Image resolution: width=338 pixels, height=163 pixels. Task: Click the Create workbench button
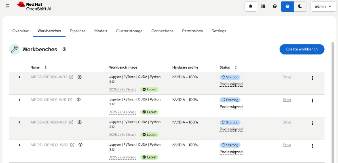click(x=302, y=49)
